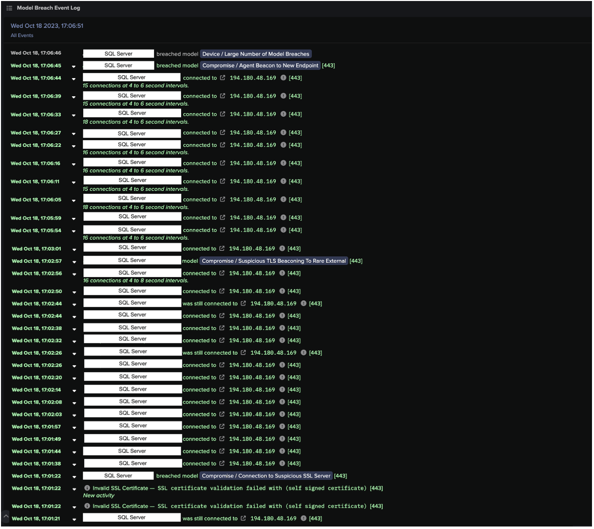Click timestamp Wed Oct 18, 17:06:46
This screenshot has width=594, height=529.
[x=36, y=54]
